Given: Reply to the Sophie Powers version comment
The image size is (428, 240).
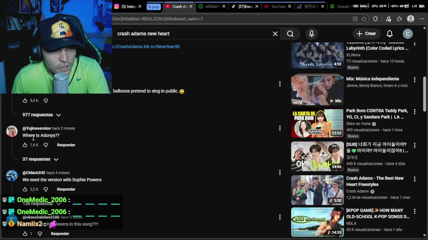Looking at the screenshot, I should click(66, 189).
